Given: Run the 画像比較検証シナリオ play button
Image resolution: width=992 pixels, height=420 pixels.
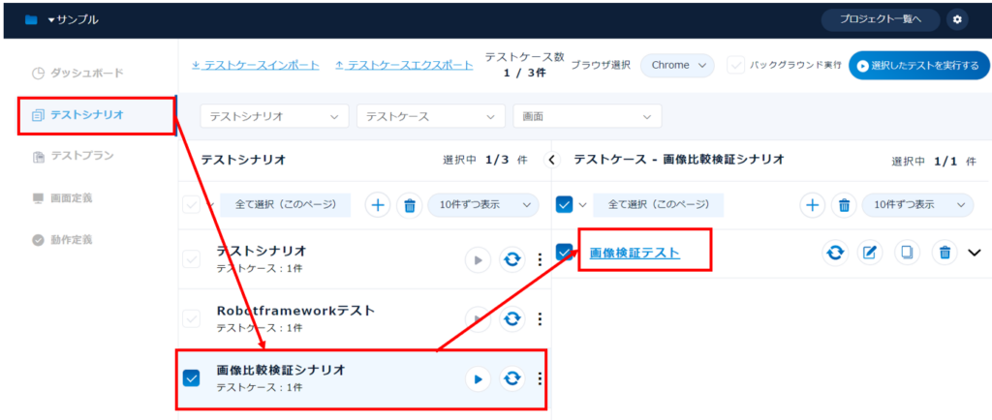Looking at the screenshot, I should tap(477, 378).
